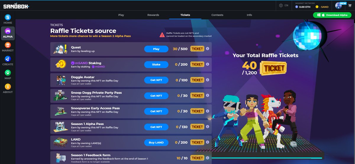This screenshot has width=355, height=164.
Task: Switch to the Info tab
Action: 249,15
